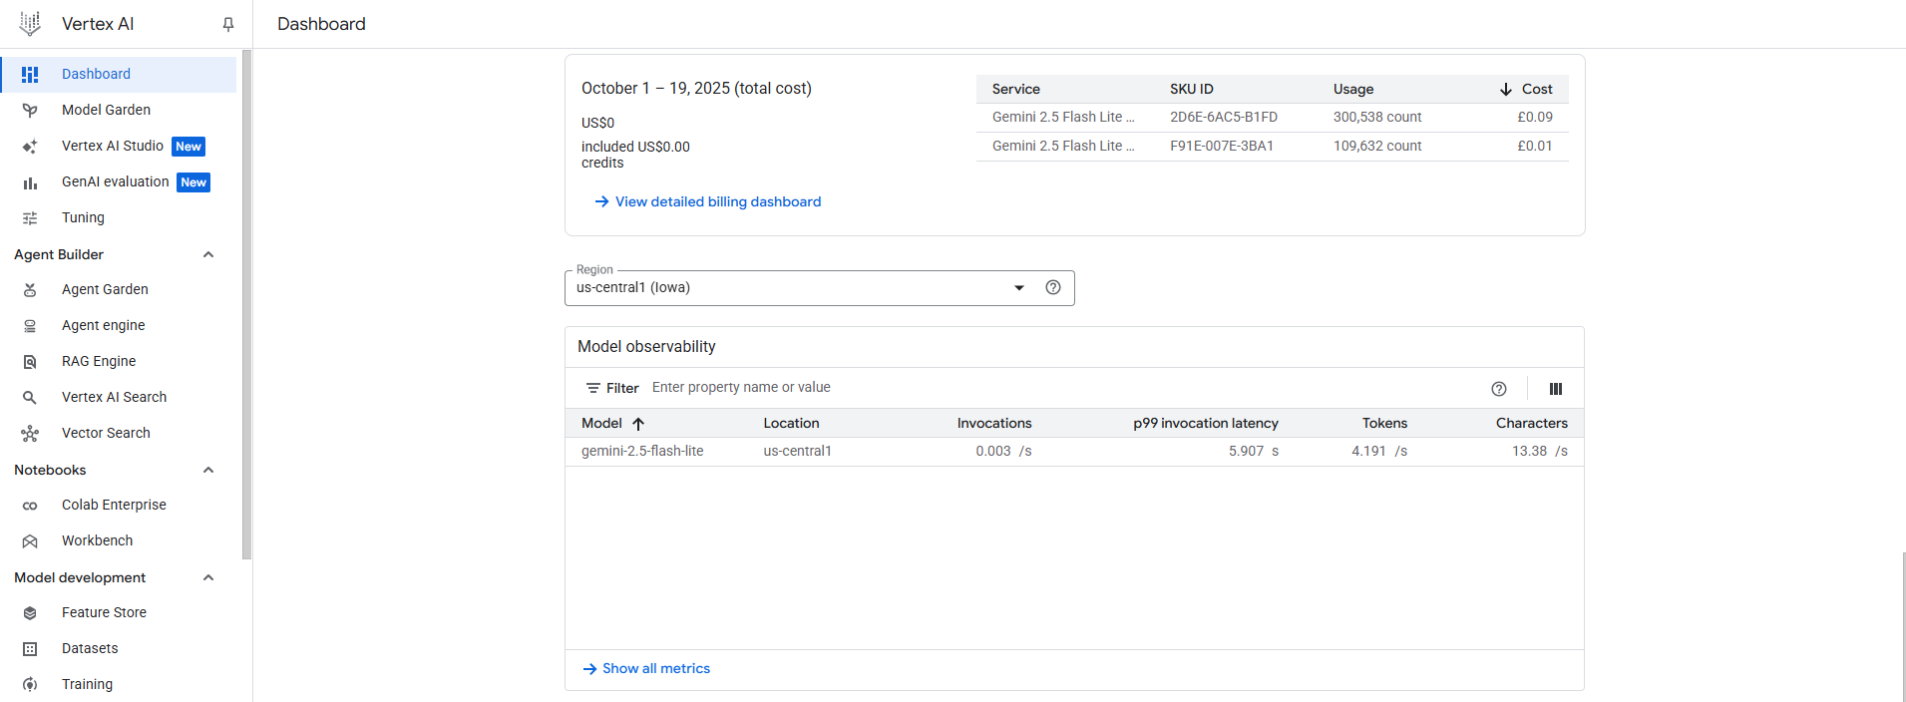Open the Region us-central1 dropdown

820,288
